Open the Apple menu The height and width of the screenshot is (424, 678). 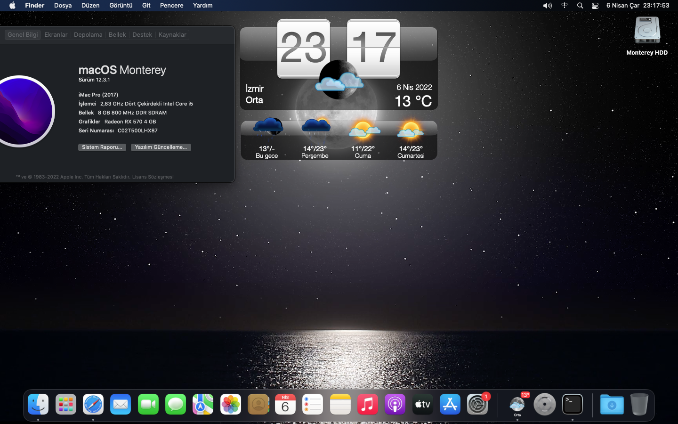tap(12, 6)
